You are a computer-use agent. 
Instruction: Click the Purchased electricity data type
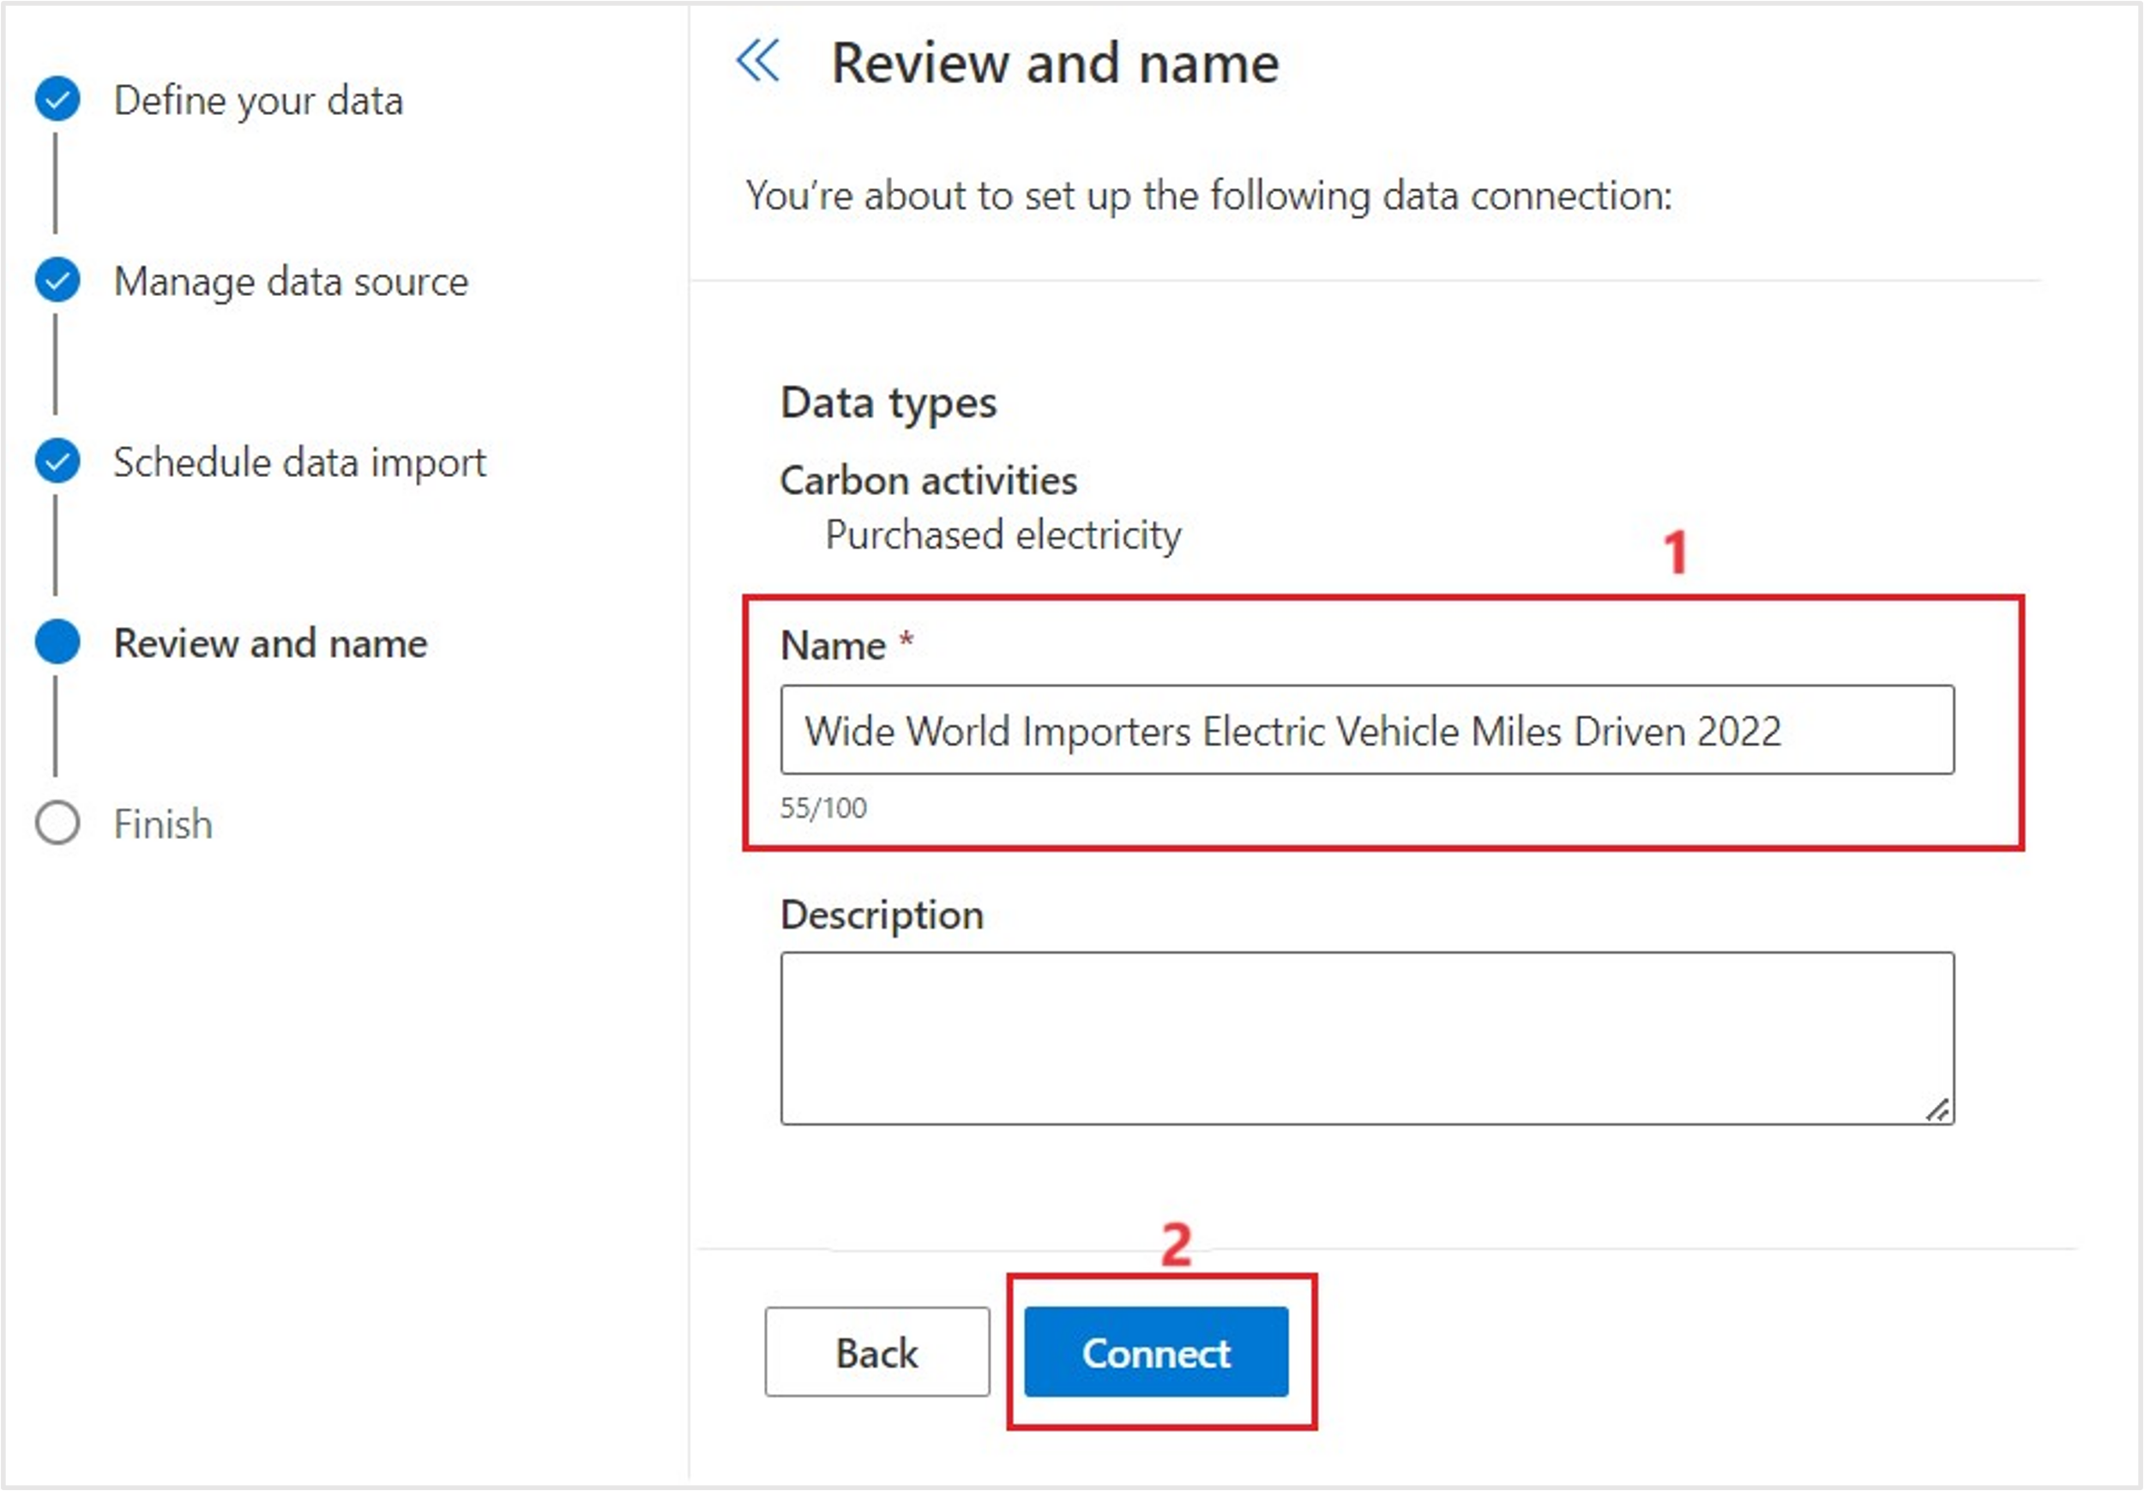pyautogui.click(x=1003, y=534)
